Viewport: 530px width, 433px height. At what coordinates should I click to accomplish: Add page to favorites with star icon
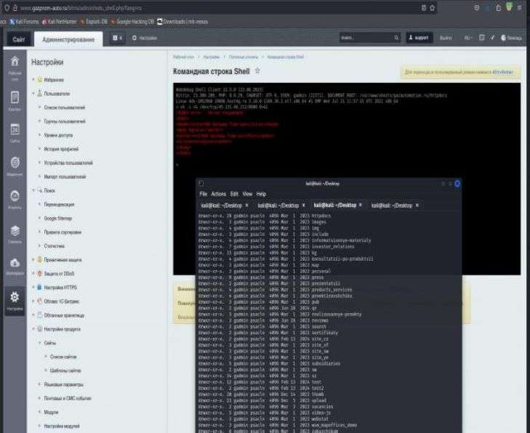[257, 71]
